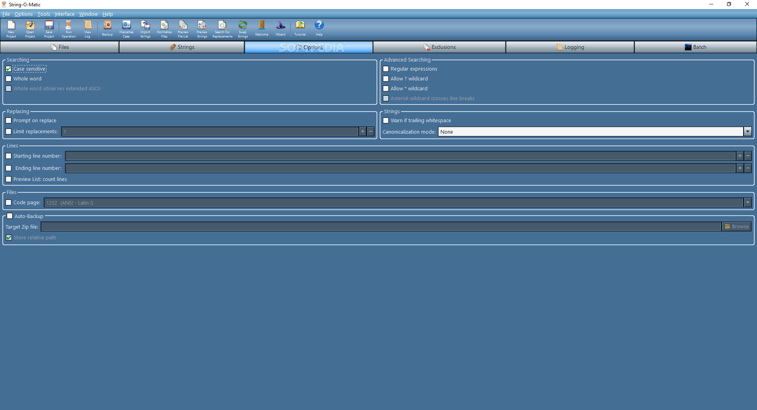757x410 pixels.
Task: Create a new project from the toolbar
Action: pyautogui.click(x=11, y=29)
